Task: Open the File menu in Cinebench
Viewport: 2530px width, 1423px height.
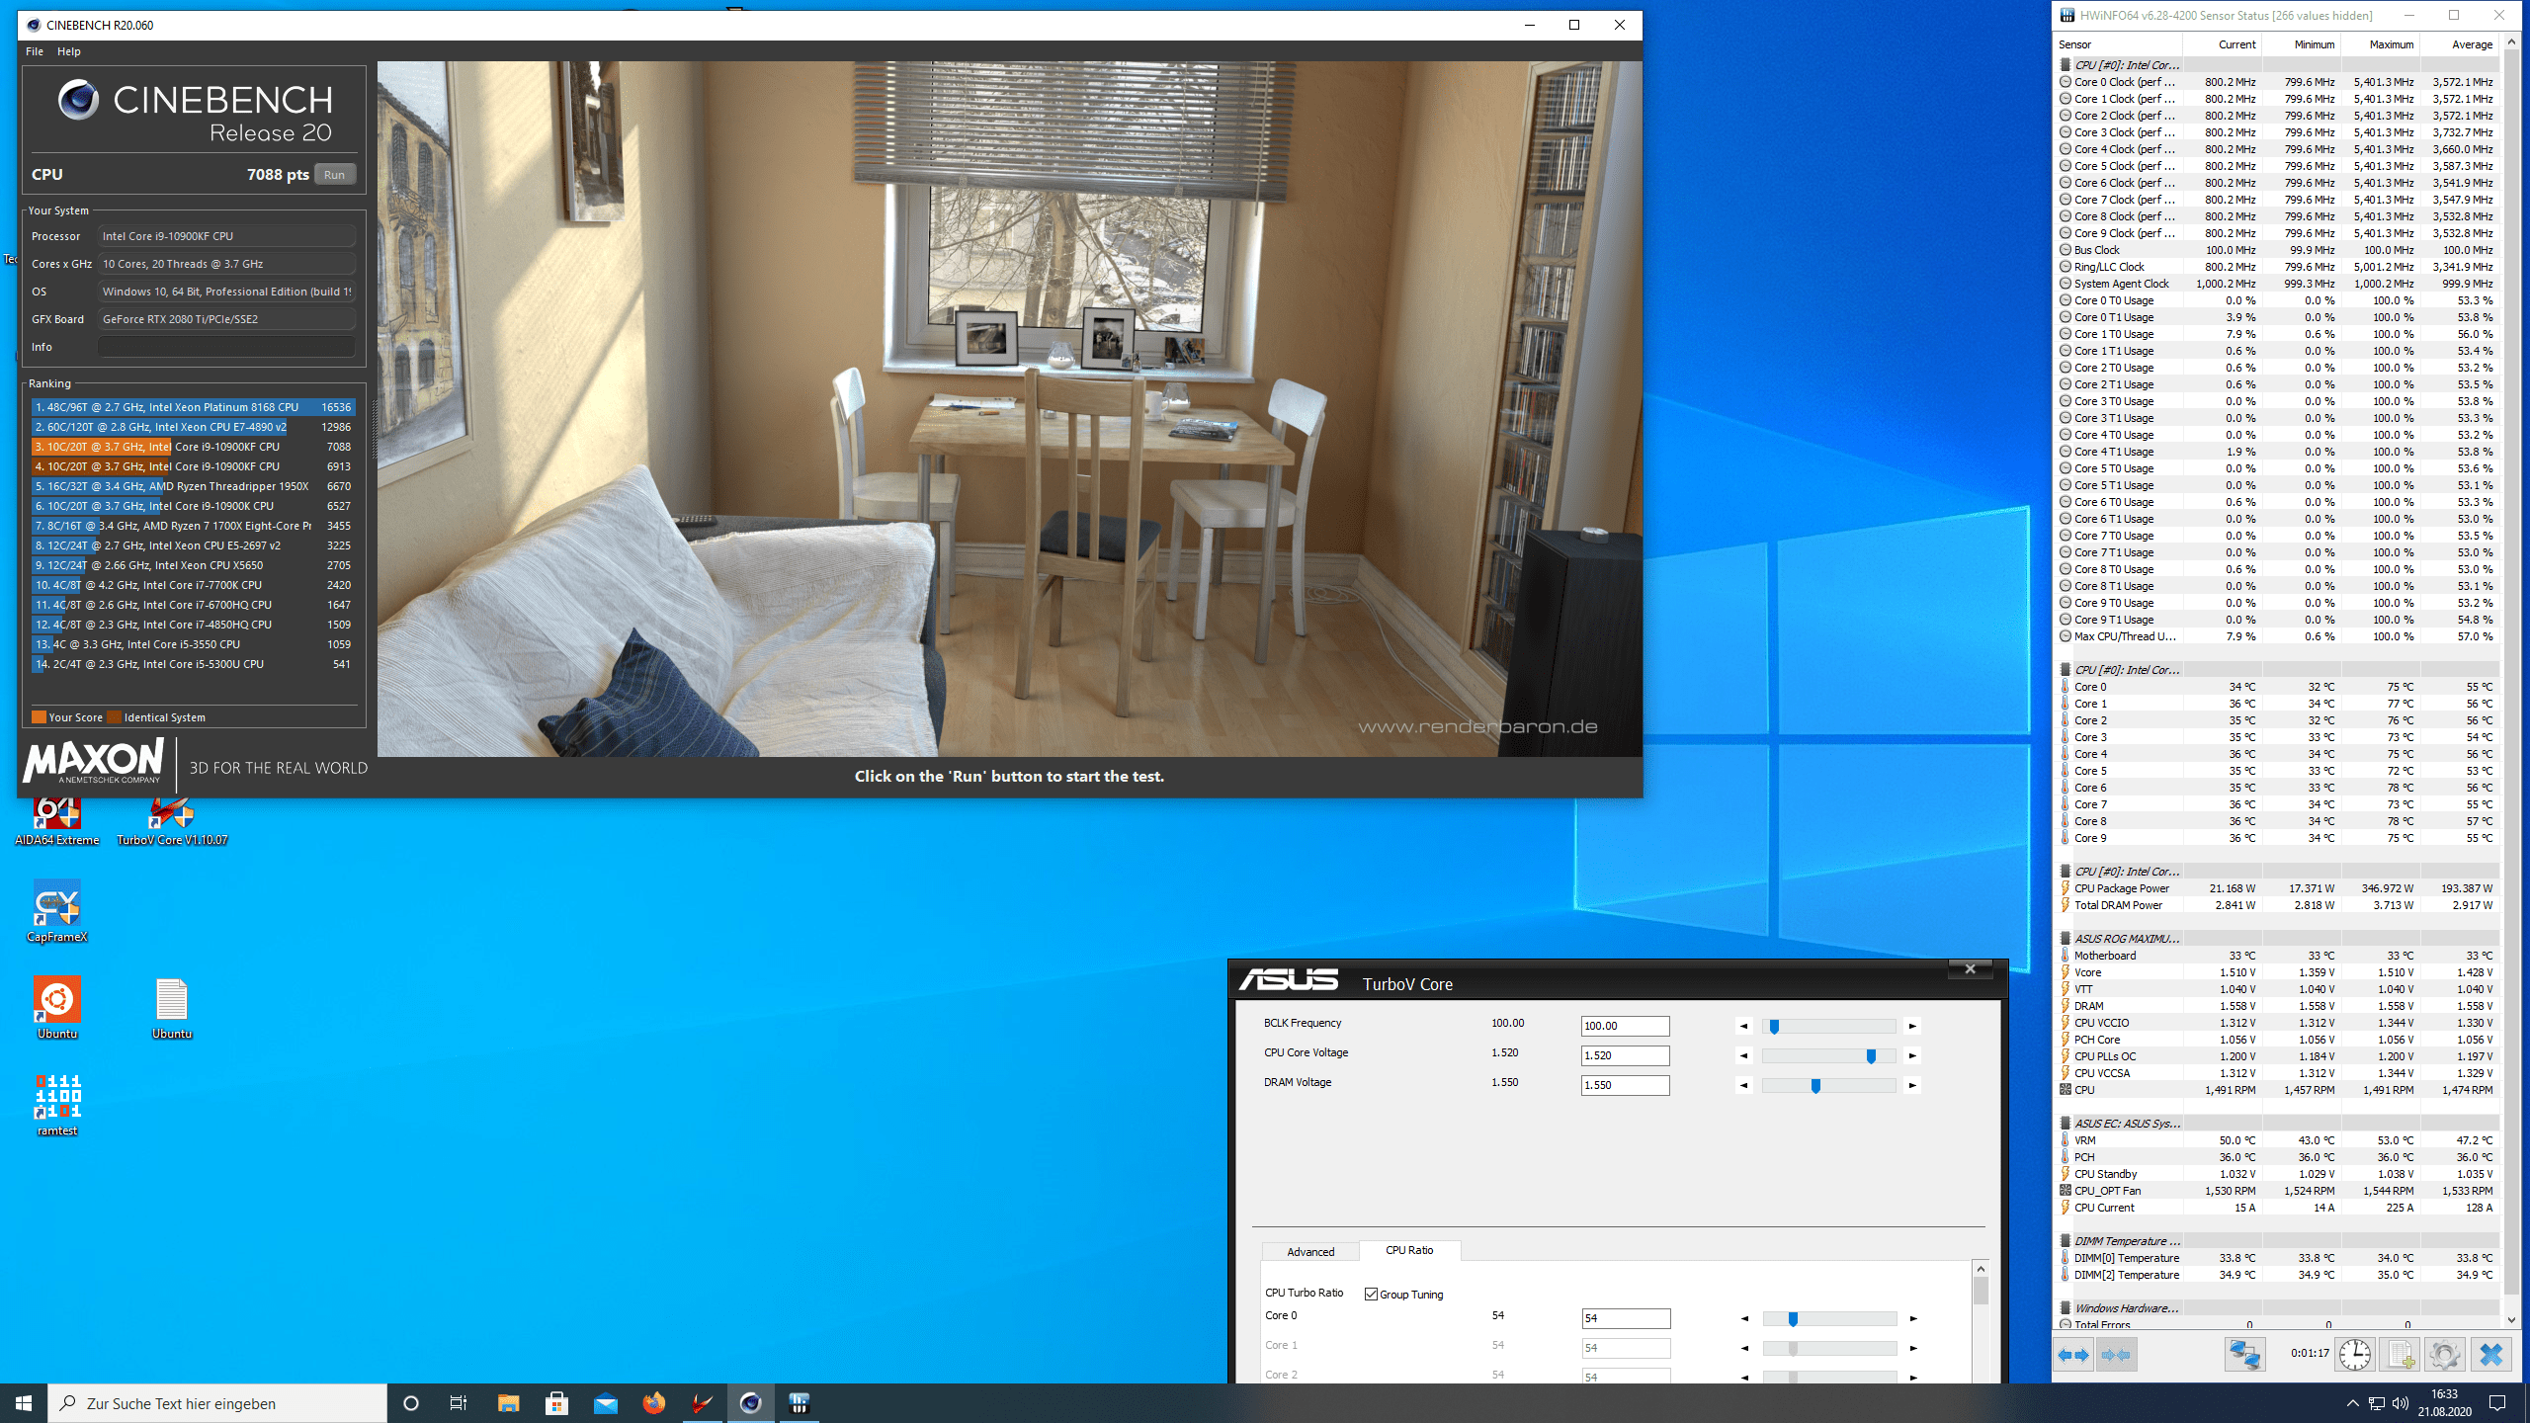Action: pyautogui.click(x=35, y=51)
